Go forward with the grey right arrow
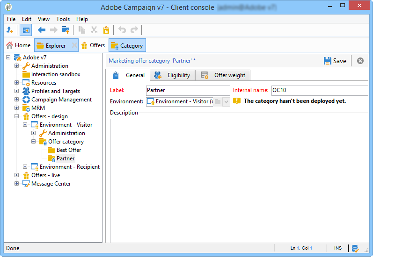The height and width of the screenshot is (273, 395). pos(54,30)
